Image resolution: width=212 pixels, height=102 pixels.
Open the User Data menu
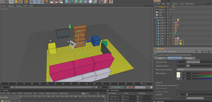pyautogui.click(x=172, y=52)
